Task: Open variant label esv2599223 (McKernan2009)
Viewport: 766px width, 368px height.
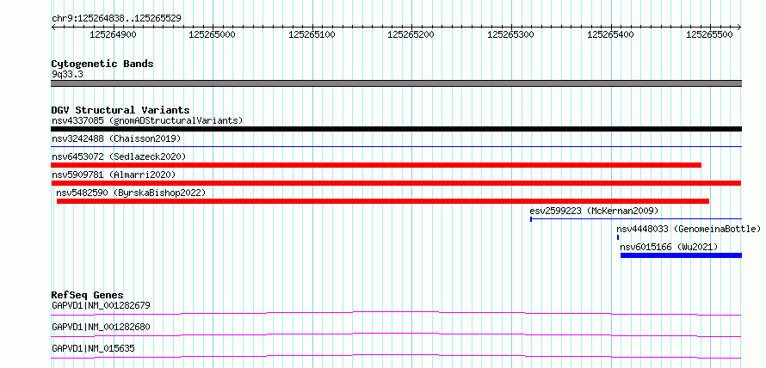Action: point(594,211)
